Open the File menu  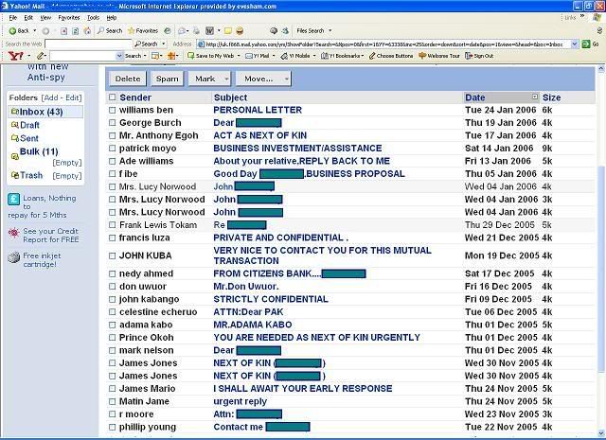click(12, 18)
